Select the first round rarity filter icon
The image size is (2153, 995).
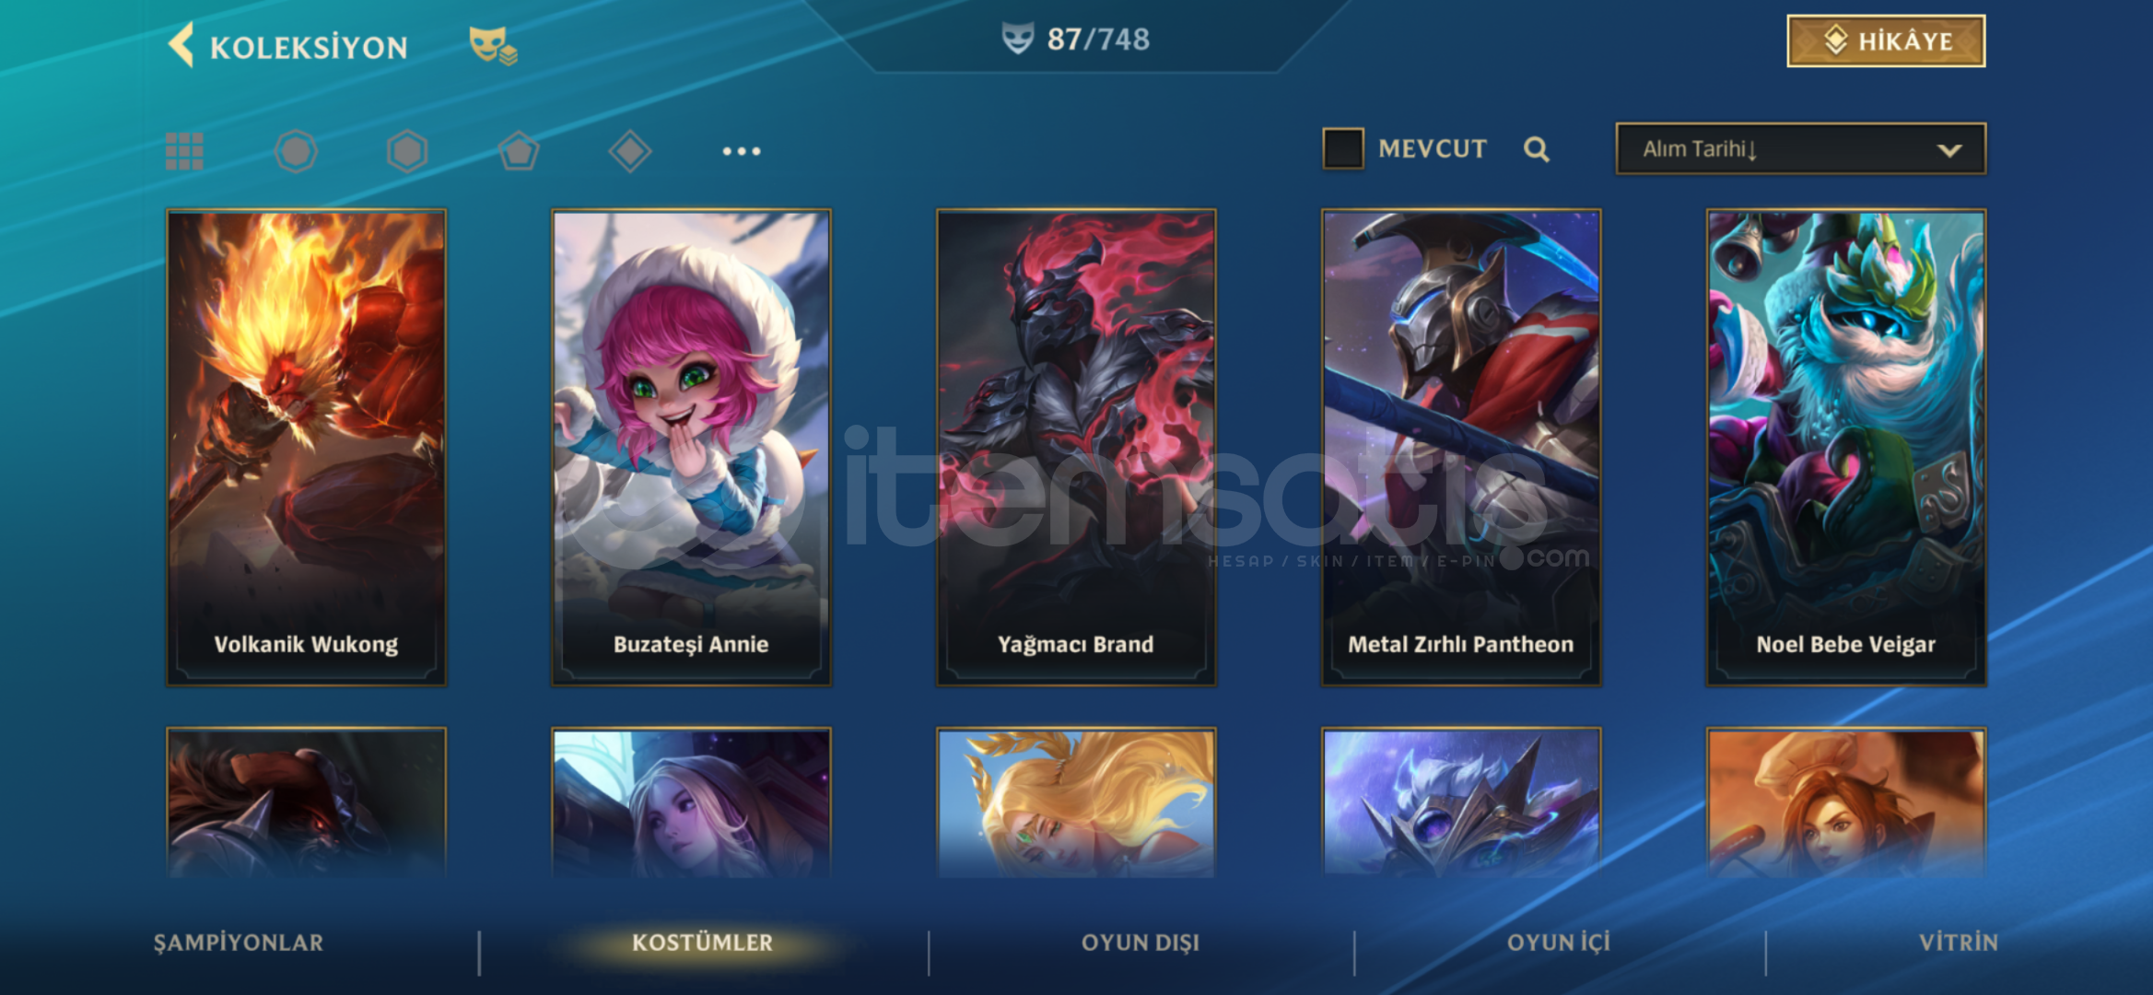point(296,151)
